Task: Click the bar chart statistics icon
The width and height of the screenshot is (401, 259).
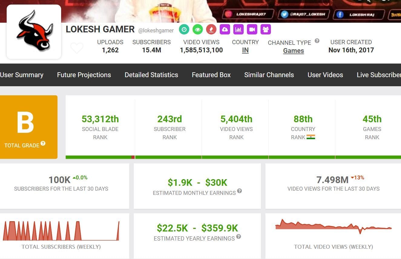Action: tap(238, 29)
